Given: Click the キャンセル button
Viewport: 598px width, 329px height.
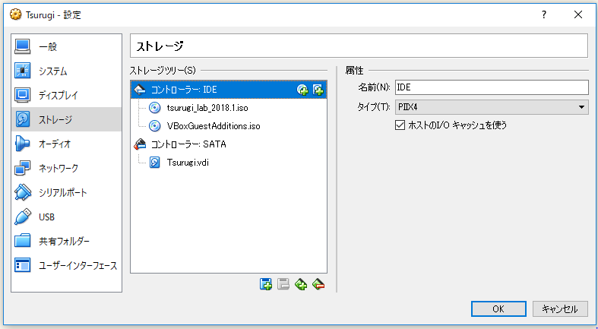Looking at the screenshot, I should point(560,308).
